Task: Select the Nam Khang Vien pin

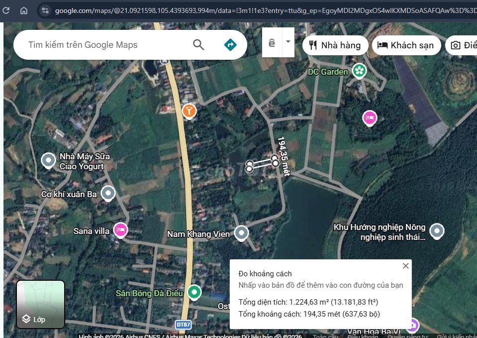Action: [241, 233]
